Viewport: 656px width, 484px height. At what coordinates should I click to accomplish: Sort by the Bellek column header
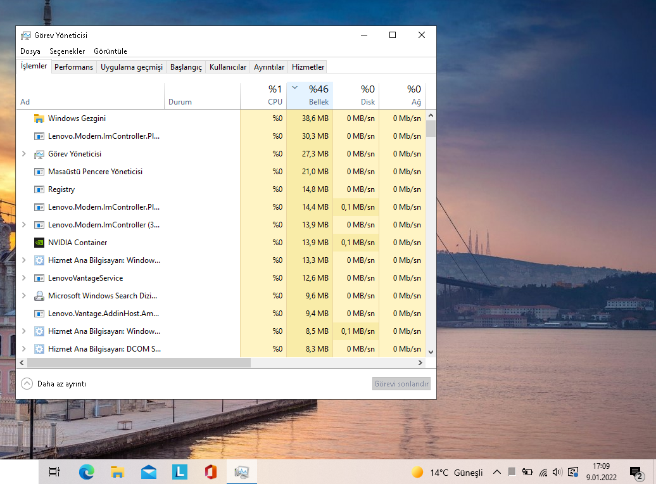point(310,96)
